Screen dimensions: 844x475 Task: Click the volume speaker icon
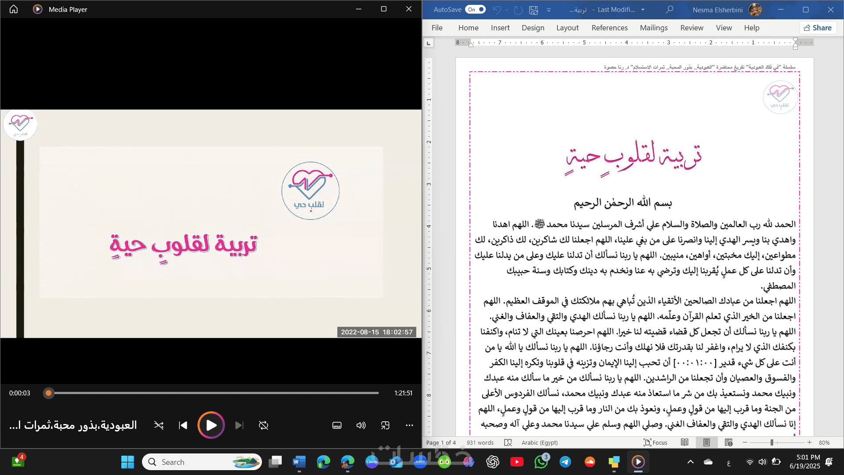coord(361,425)
